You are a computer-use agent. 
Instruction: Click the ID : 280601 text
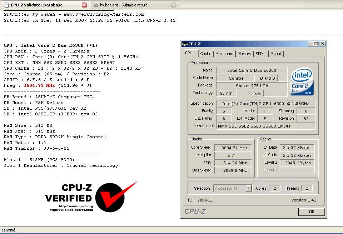[x=200, y=200]
